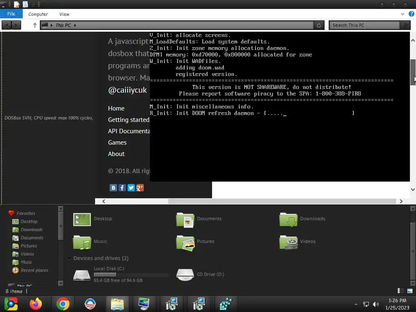Image resolution: width=416 pixels, height=312 pixels.
Task: Switch to Details view in status bar
Action: tap(401, 291)
